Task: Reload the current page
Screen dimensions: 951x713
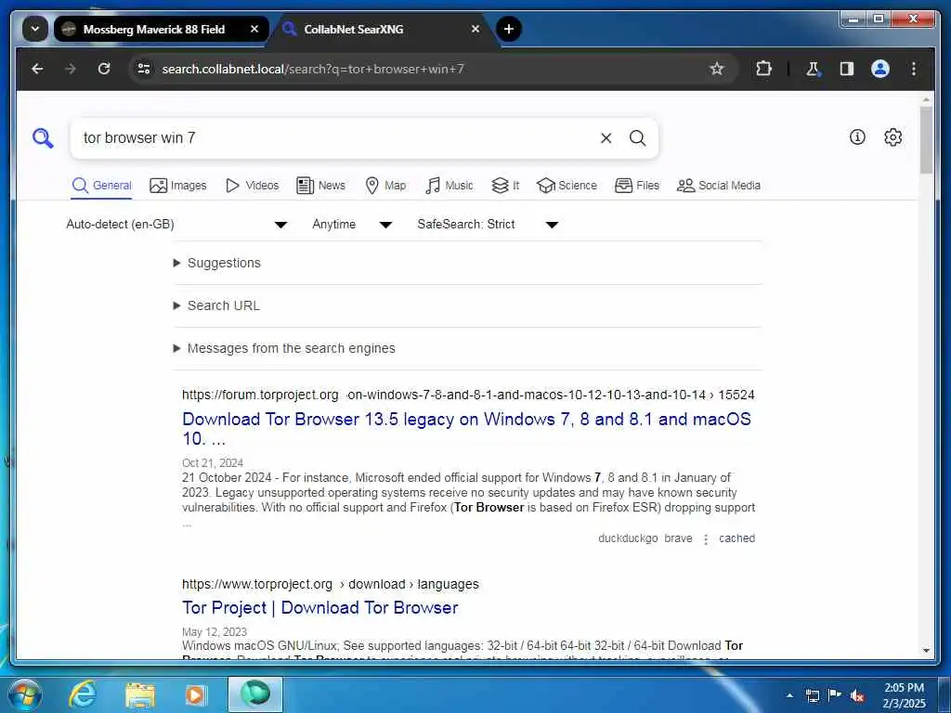Action: [x=104, y=69]
